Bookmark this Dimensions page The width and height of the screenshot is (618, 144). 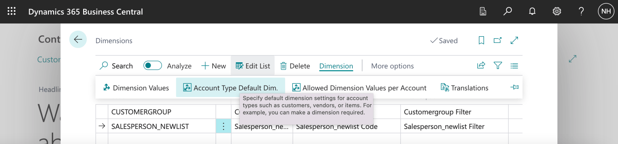(481, 41)
